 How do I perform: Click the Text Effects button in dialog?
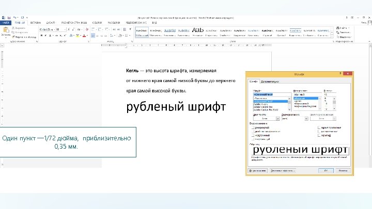pyautogui.click(x=283, y=171)
